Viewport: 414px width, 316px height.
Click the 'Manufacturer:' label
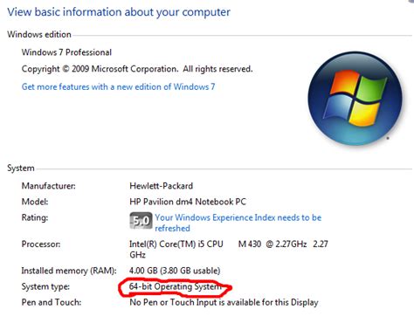pyautogui.click(x=48, y=186)
